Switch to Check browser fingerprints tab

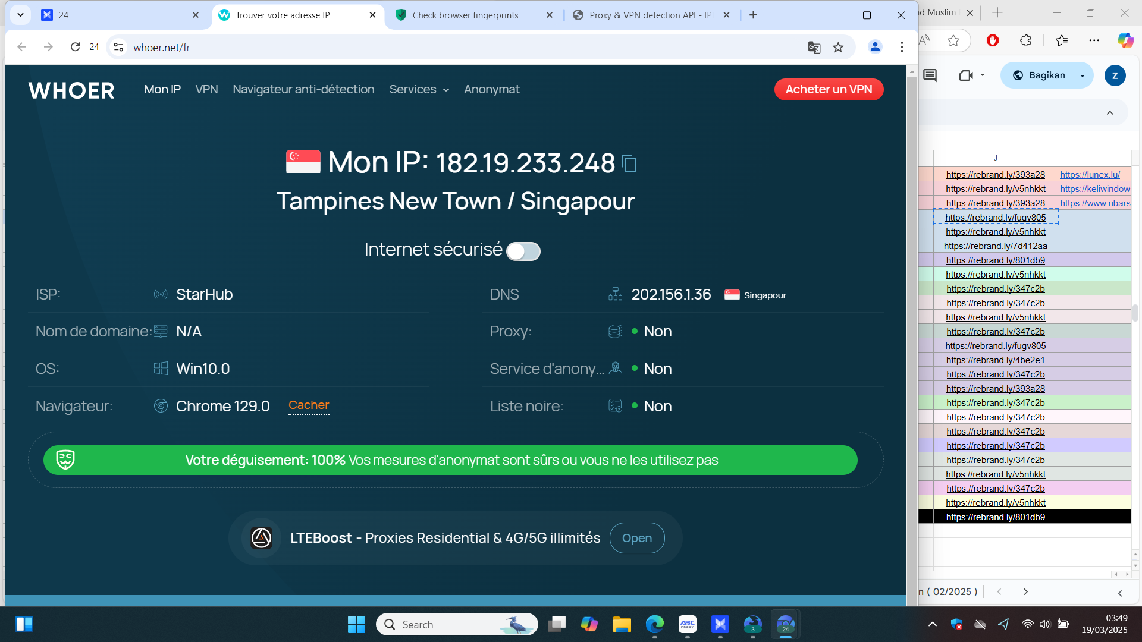point(474,15)
